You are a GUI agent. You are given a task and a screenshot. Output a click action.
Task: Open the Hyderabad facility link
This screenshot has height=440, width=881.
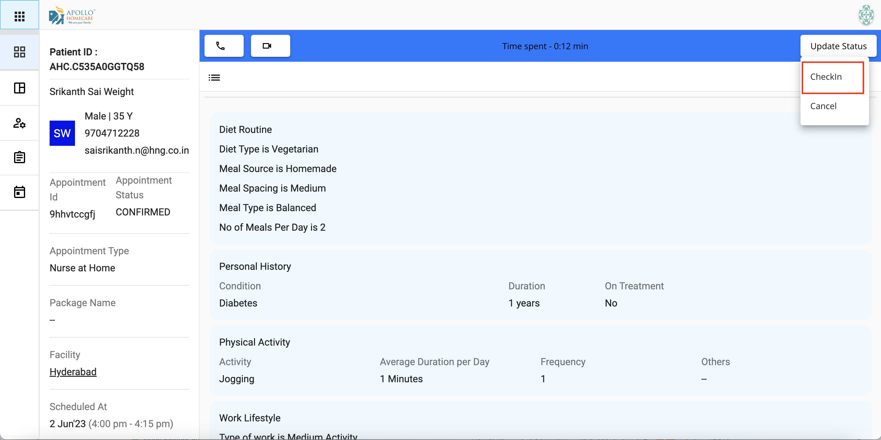pyautogui.click(x=73, y=372)
